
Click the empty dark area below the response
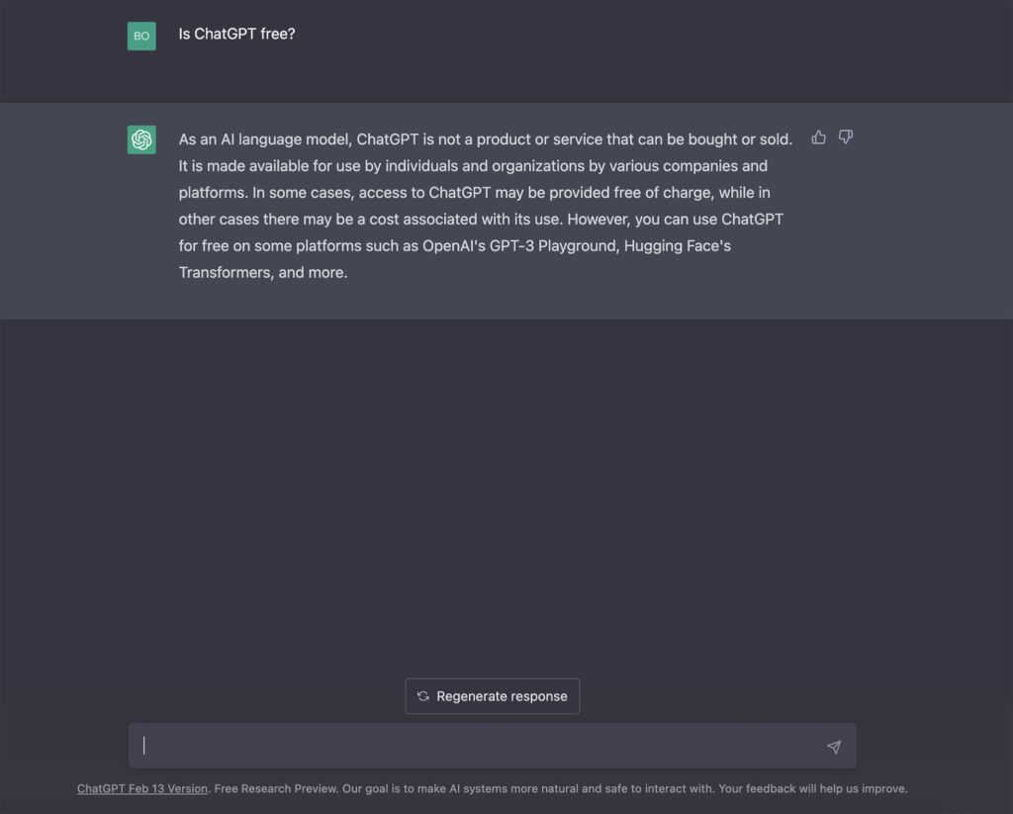(x=495, y=495)
